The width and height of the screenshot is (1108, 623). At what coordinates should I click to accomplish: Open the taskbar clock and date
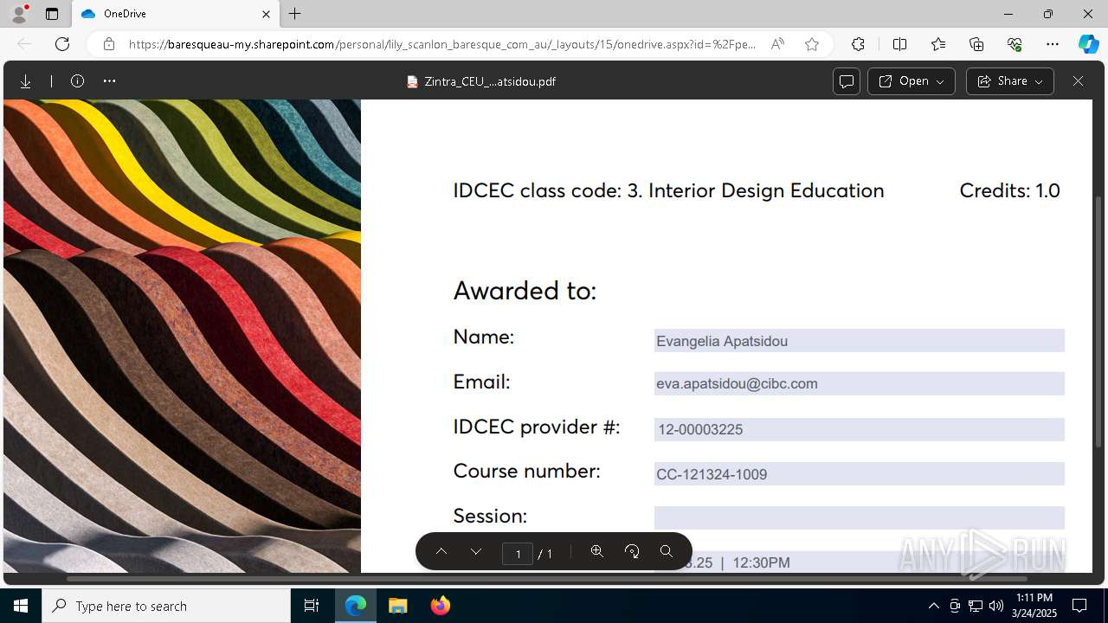[x=1034, y=606]
